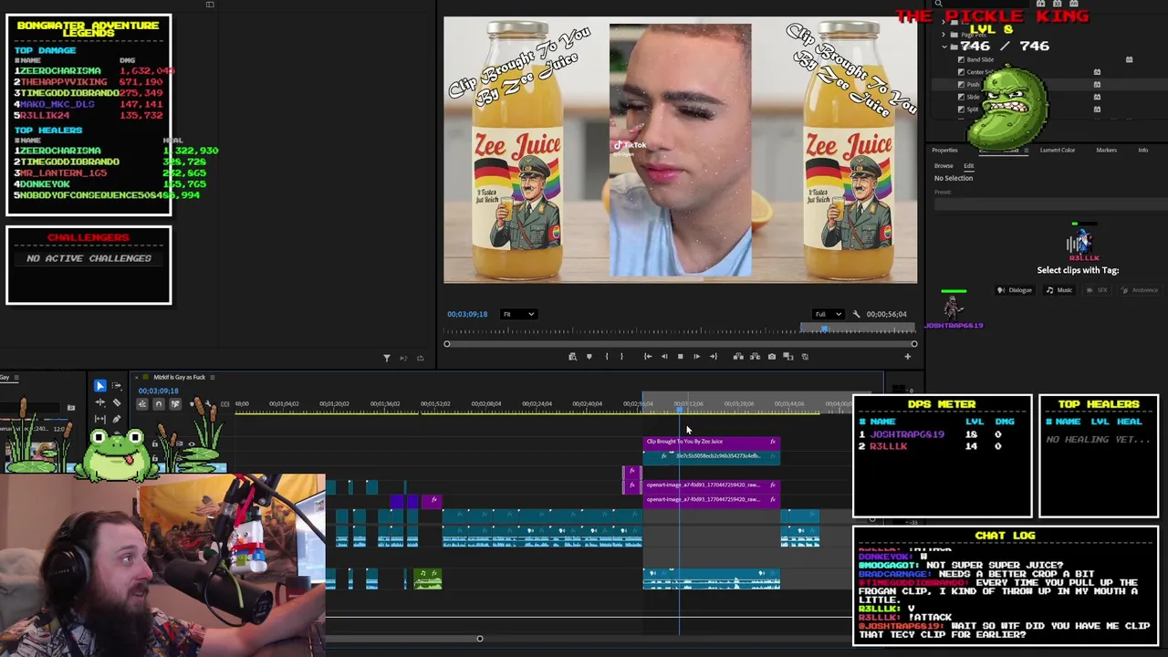Select the Selection tool arrow
This screenshot has width=1168, height=657.
coord(99,386)
